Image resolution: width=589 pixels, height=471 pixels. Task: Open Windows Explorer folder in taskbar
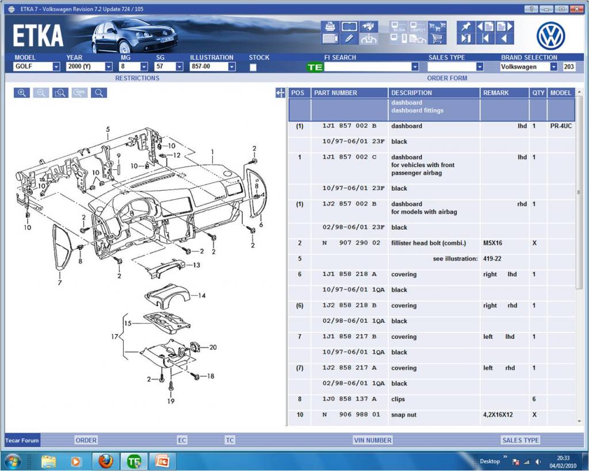[x=49, y=461]
